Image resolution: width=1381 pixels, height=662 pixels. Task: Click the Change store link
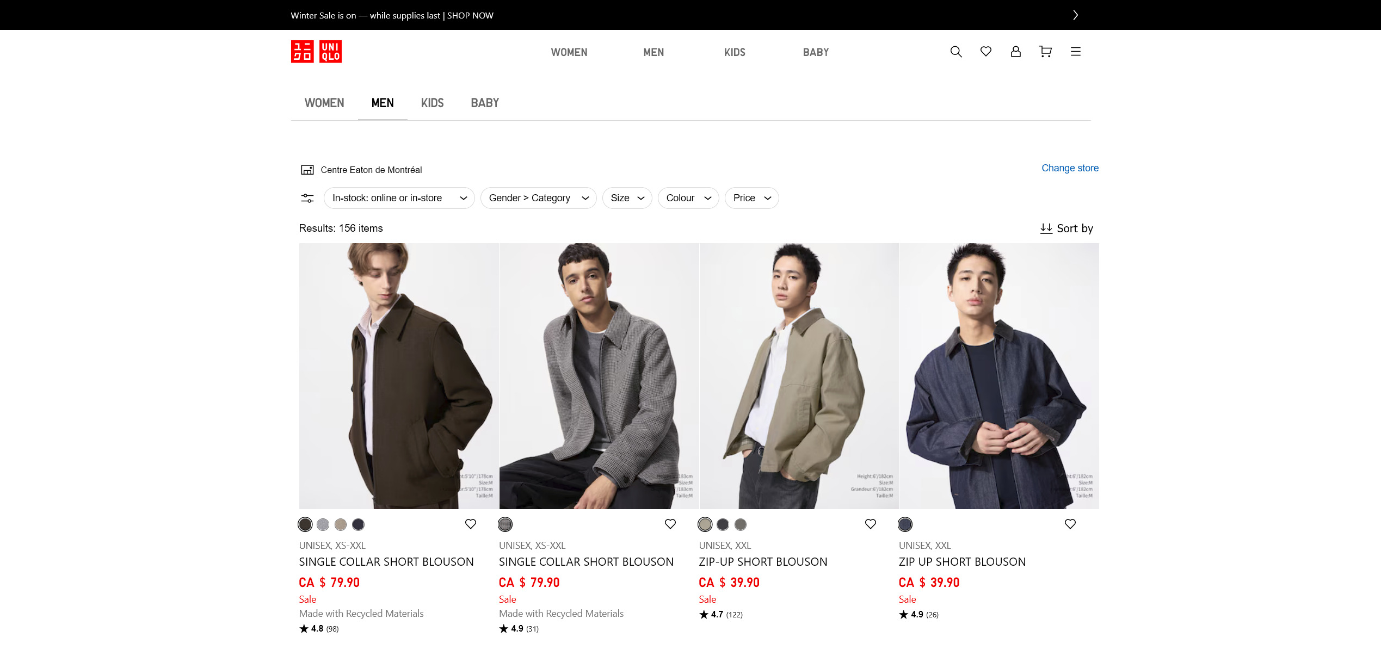[x=1070, y=168]
